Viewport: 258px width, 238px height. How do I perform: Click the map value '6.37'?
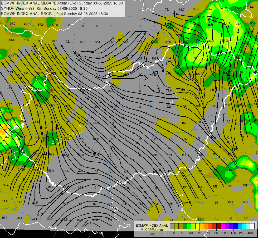click(x=9, y=104)
